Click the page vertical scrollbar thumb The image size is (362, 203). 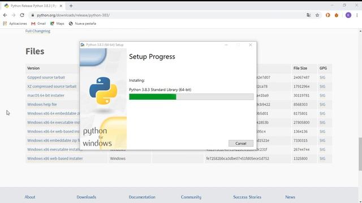pyautogui.click(x=360, y=154)
